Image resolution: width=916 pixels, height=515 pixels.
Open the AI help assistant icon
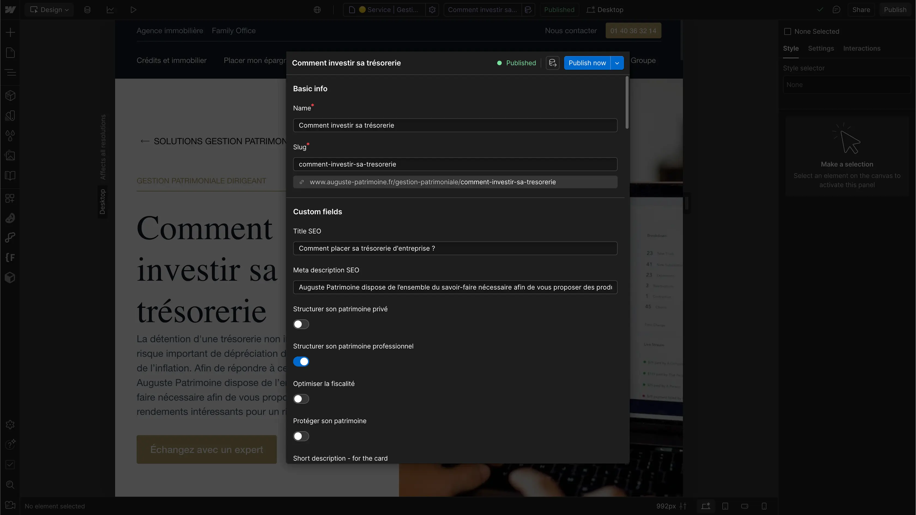click(x=10, y=444)
